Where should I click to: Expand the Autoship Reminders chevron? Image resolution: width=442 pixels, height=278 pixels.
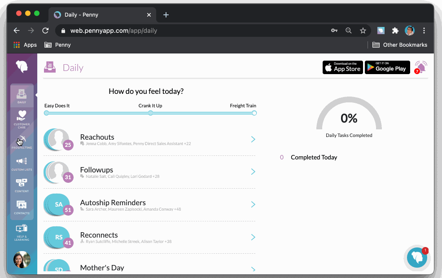click(x=253, y=204)
